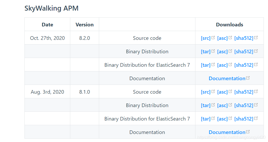Click the 'SkyWalking APM' heading
The height and width of the screenshot is (142, 268).
[x=52, y=8]
